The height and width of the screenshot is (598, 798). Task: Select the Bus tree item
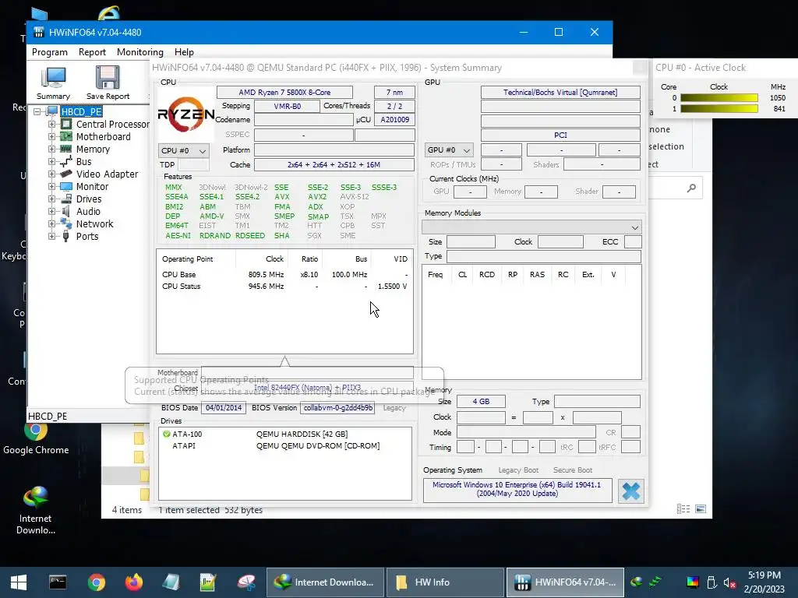(83, 162)
